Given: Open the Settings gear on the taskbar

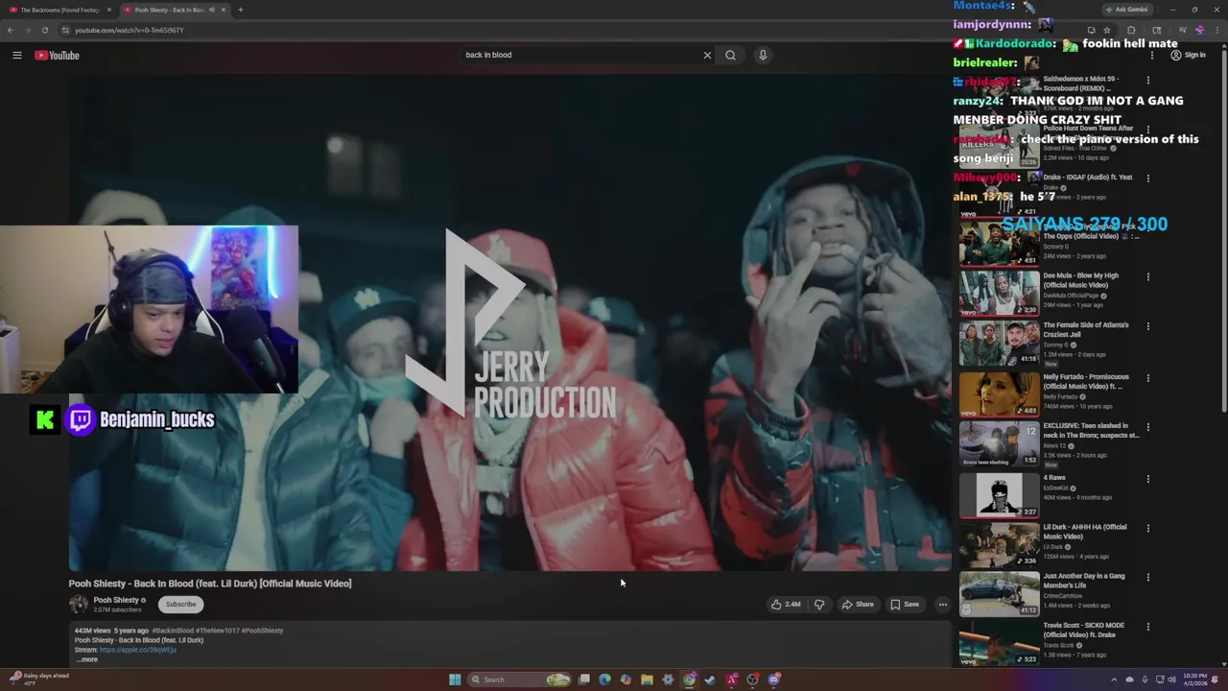Looking at the screenshot, I should coord(668,679).
